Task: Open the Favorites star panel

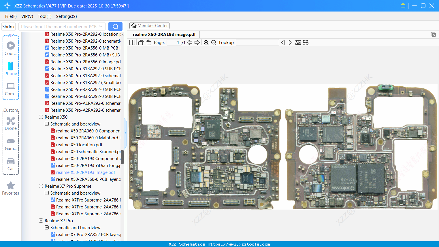Action: click(11, 188)
